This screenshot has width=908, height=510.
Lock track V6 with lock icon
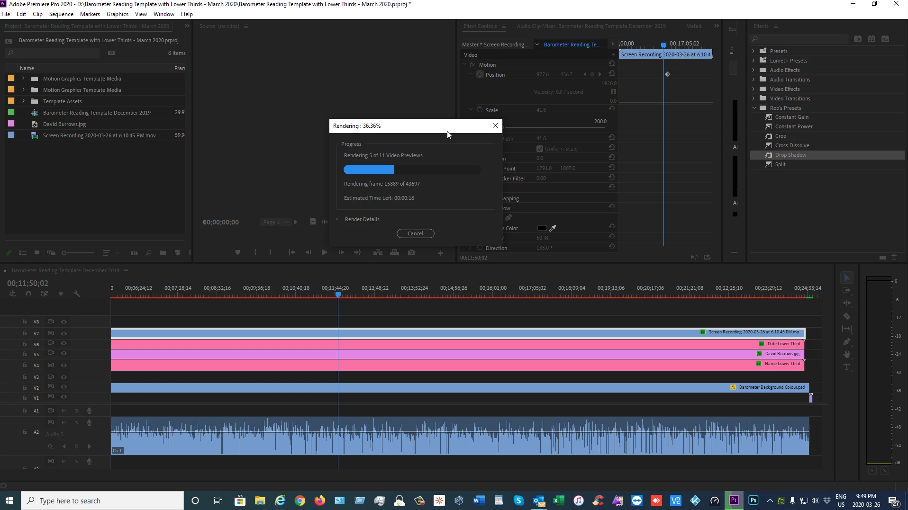click(x=25, y=344)
